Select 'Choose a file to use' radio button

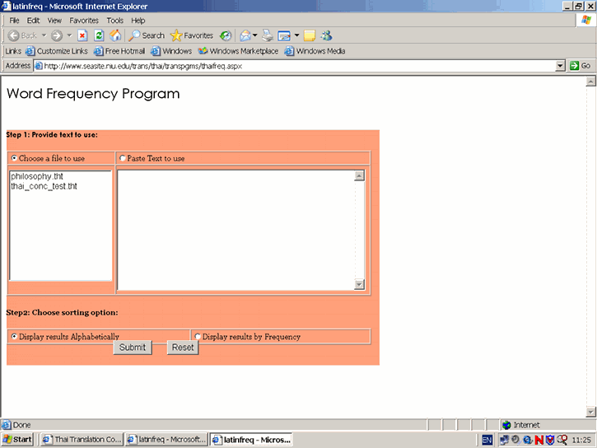[x=14, y=158]
